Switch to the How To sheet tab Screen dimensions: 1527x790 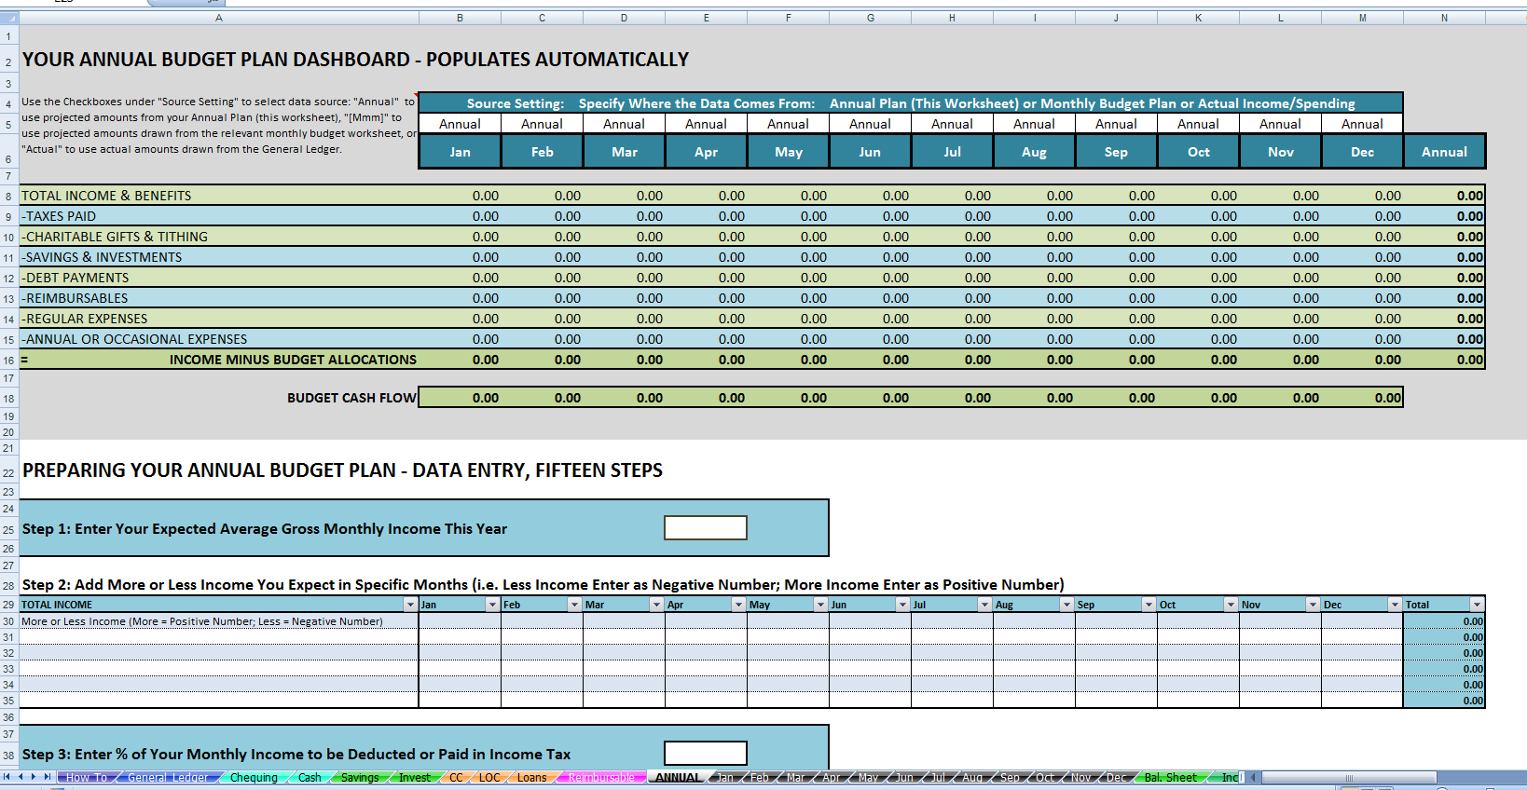[86, 777]
